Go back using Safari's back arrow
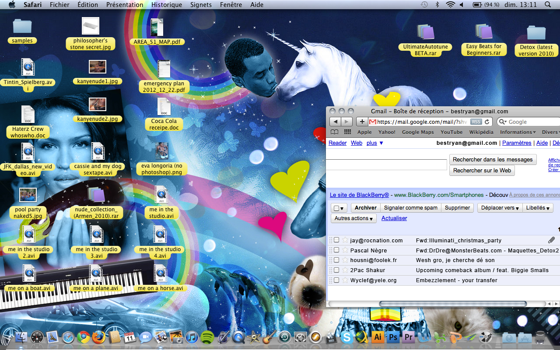Image resolution: width=560 pixels, height=350 pixels. (335, 122)
